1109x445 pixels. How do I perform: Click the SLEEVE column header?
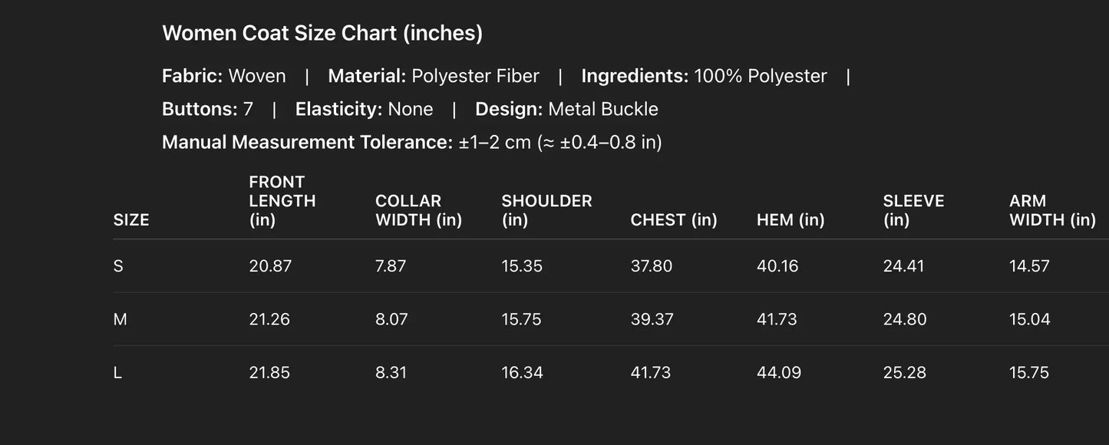[913, 210]
